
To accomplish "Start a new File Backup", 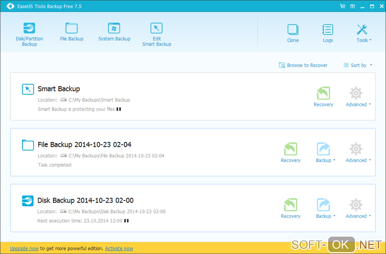I will (72, 32).
